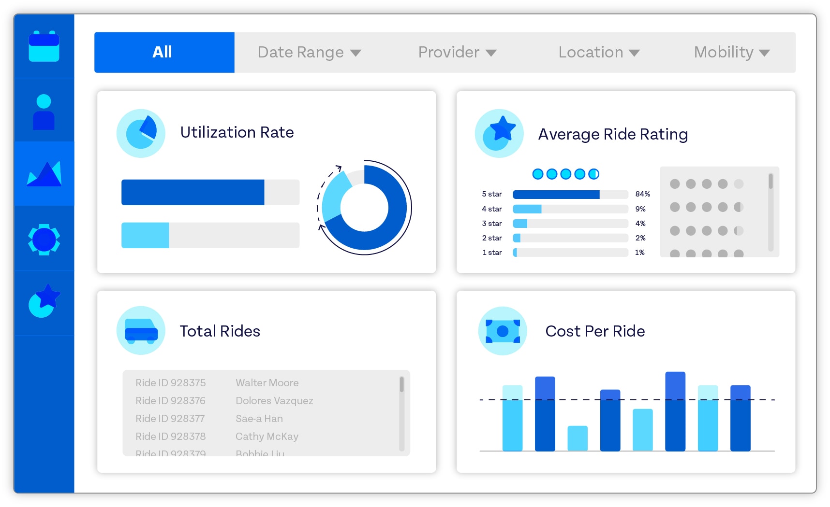Expand the Provider filter
Image resolution: width=830 pixels, height=507 pixels.
tap(457, 52)
